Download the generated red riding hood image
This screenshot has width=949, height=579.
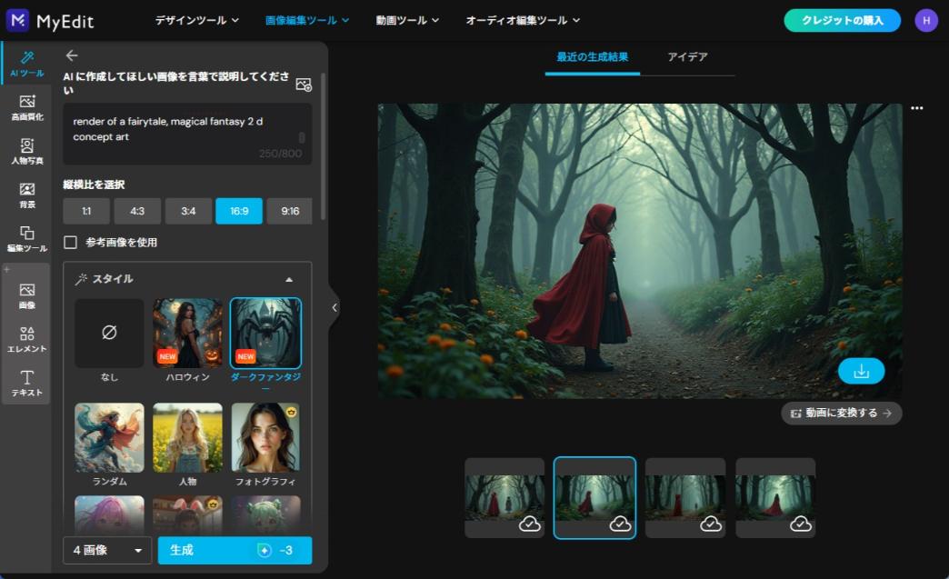(x=860, y=371)
